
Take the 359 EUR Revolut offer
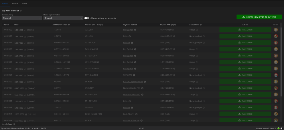point(245,108)
